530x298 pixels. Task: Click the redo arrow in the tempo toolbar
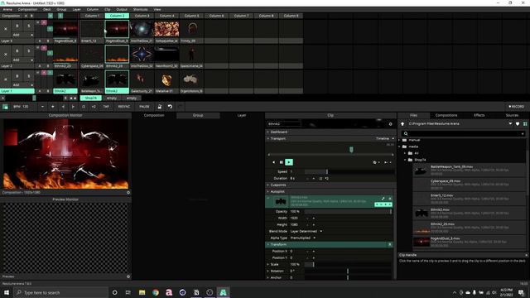point(181,107)
